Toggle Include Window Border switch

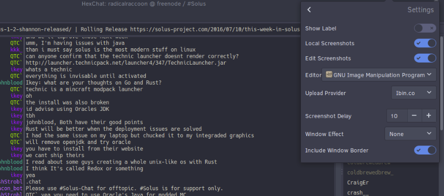pyautogui.click(x=425, y=150)
